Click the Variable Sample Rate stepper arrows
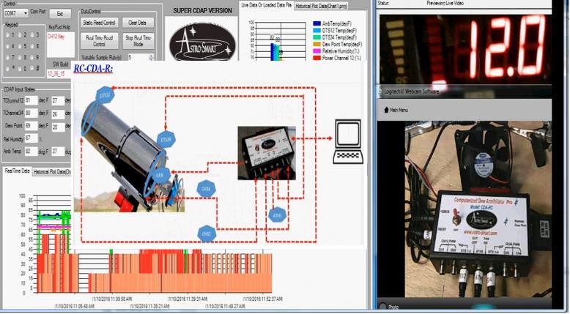The height and width of the screenshot is (314, 570). point(152,57)
